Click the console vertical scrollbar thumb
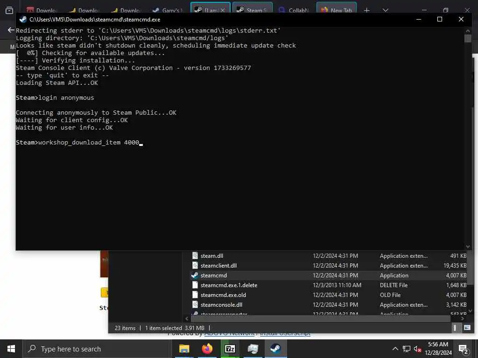Image resolution: width=478 pixels, height=358 pixels. [468, 38]
